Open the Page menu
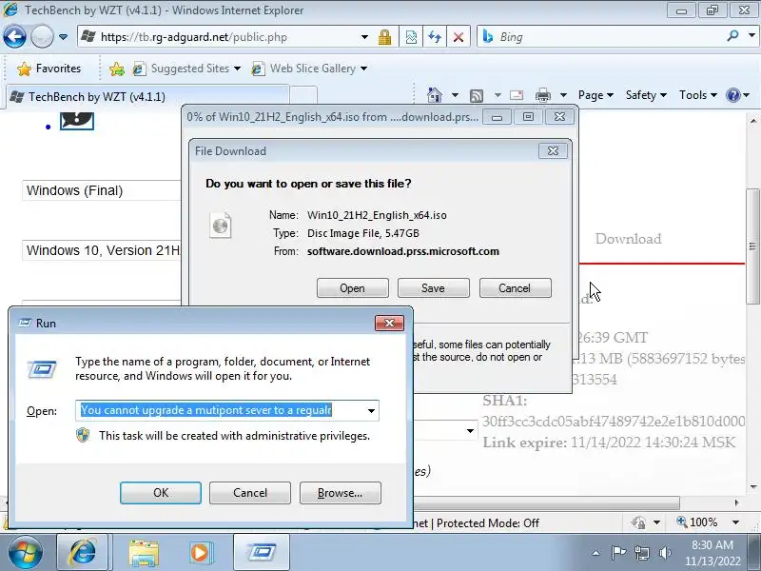 [595, 95]
